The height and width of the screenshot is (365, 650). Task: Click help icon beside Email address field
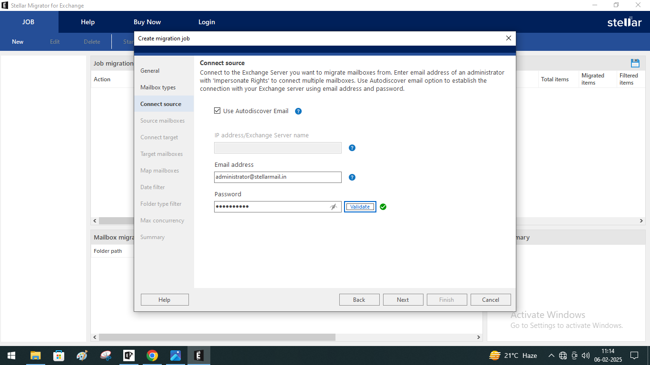[352, 177]
